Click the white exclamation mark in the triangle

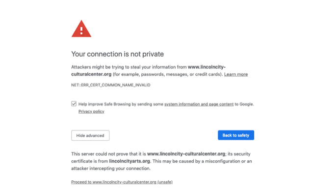click(81, 31)
